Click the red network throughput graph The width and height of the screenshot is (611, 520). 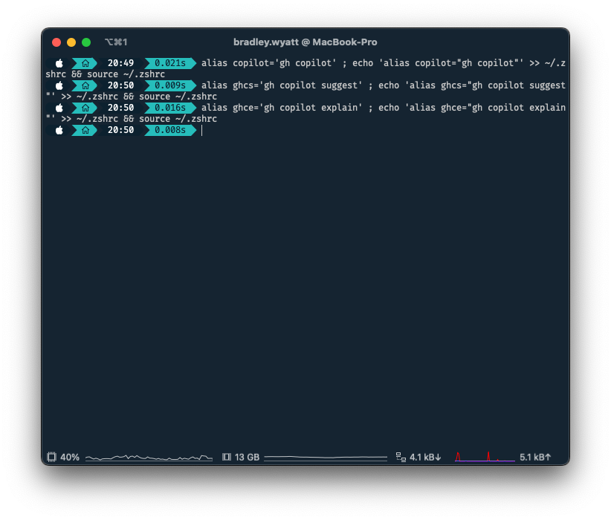485,457
